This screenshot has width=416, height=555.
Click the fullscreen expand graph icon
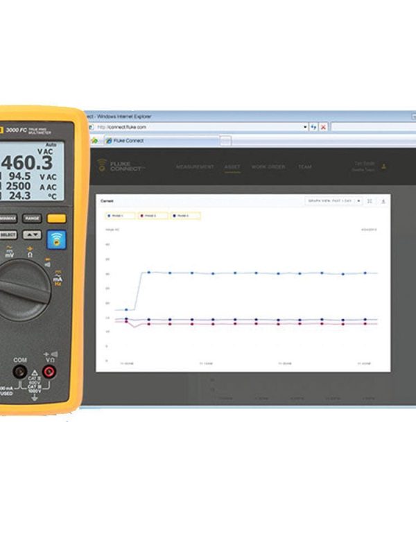[370, 201]
